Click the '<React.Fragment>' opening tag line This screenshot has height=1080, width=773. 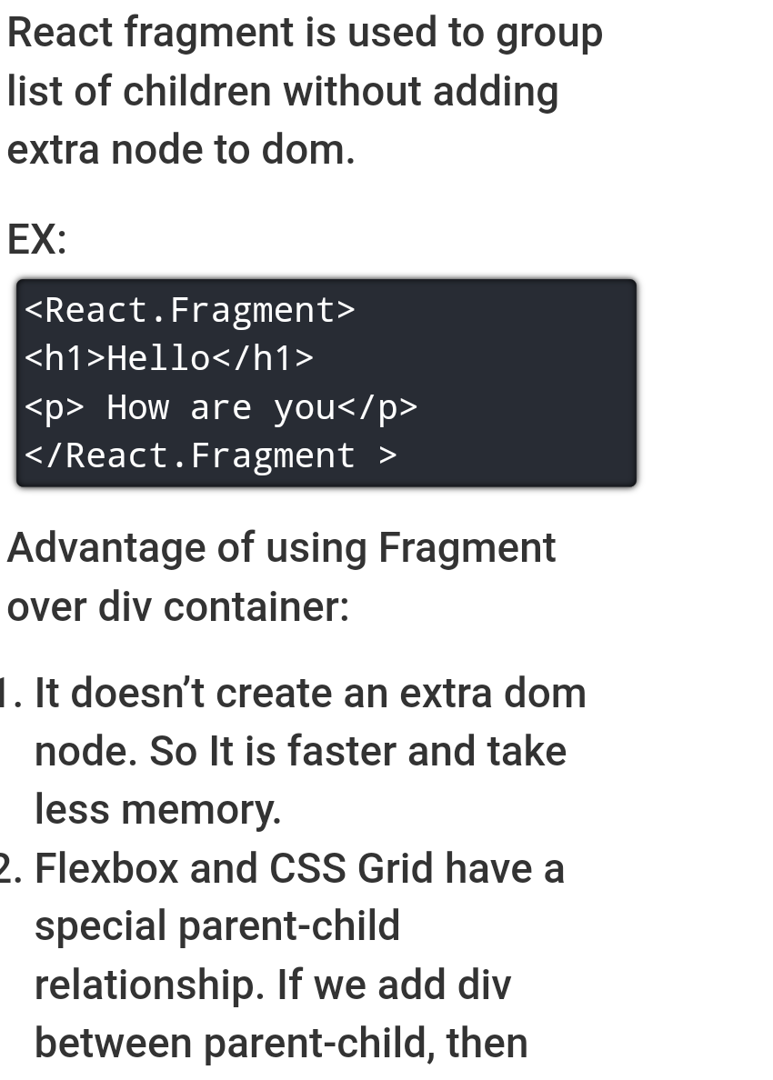[x=189, y=310]
